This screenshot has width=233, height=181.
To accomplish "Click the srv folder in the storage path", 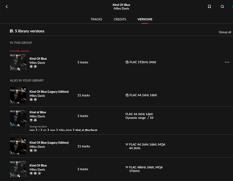I will click(44, 130).
